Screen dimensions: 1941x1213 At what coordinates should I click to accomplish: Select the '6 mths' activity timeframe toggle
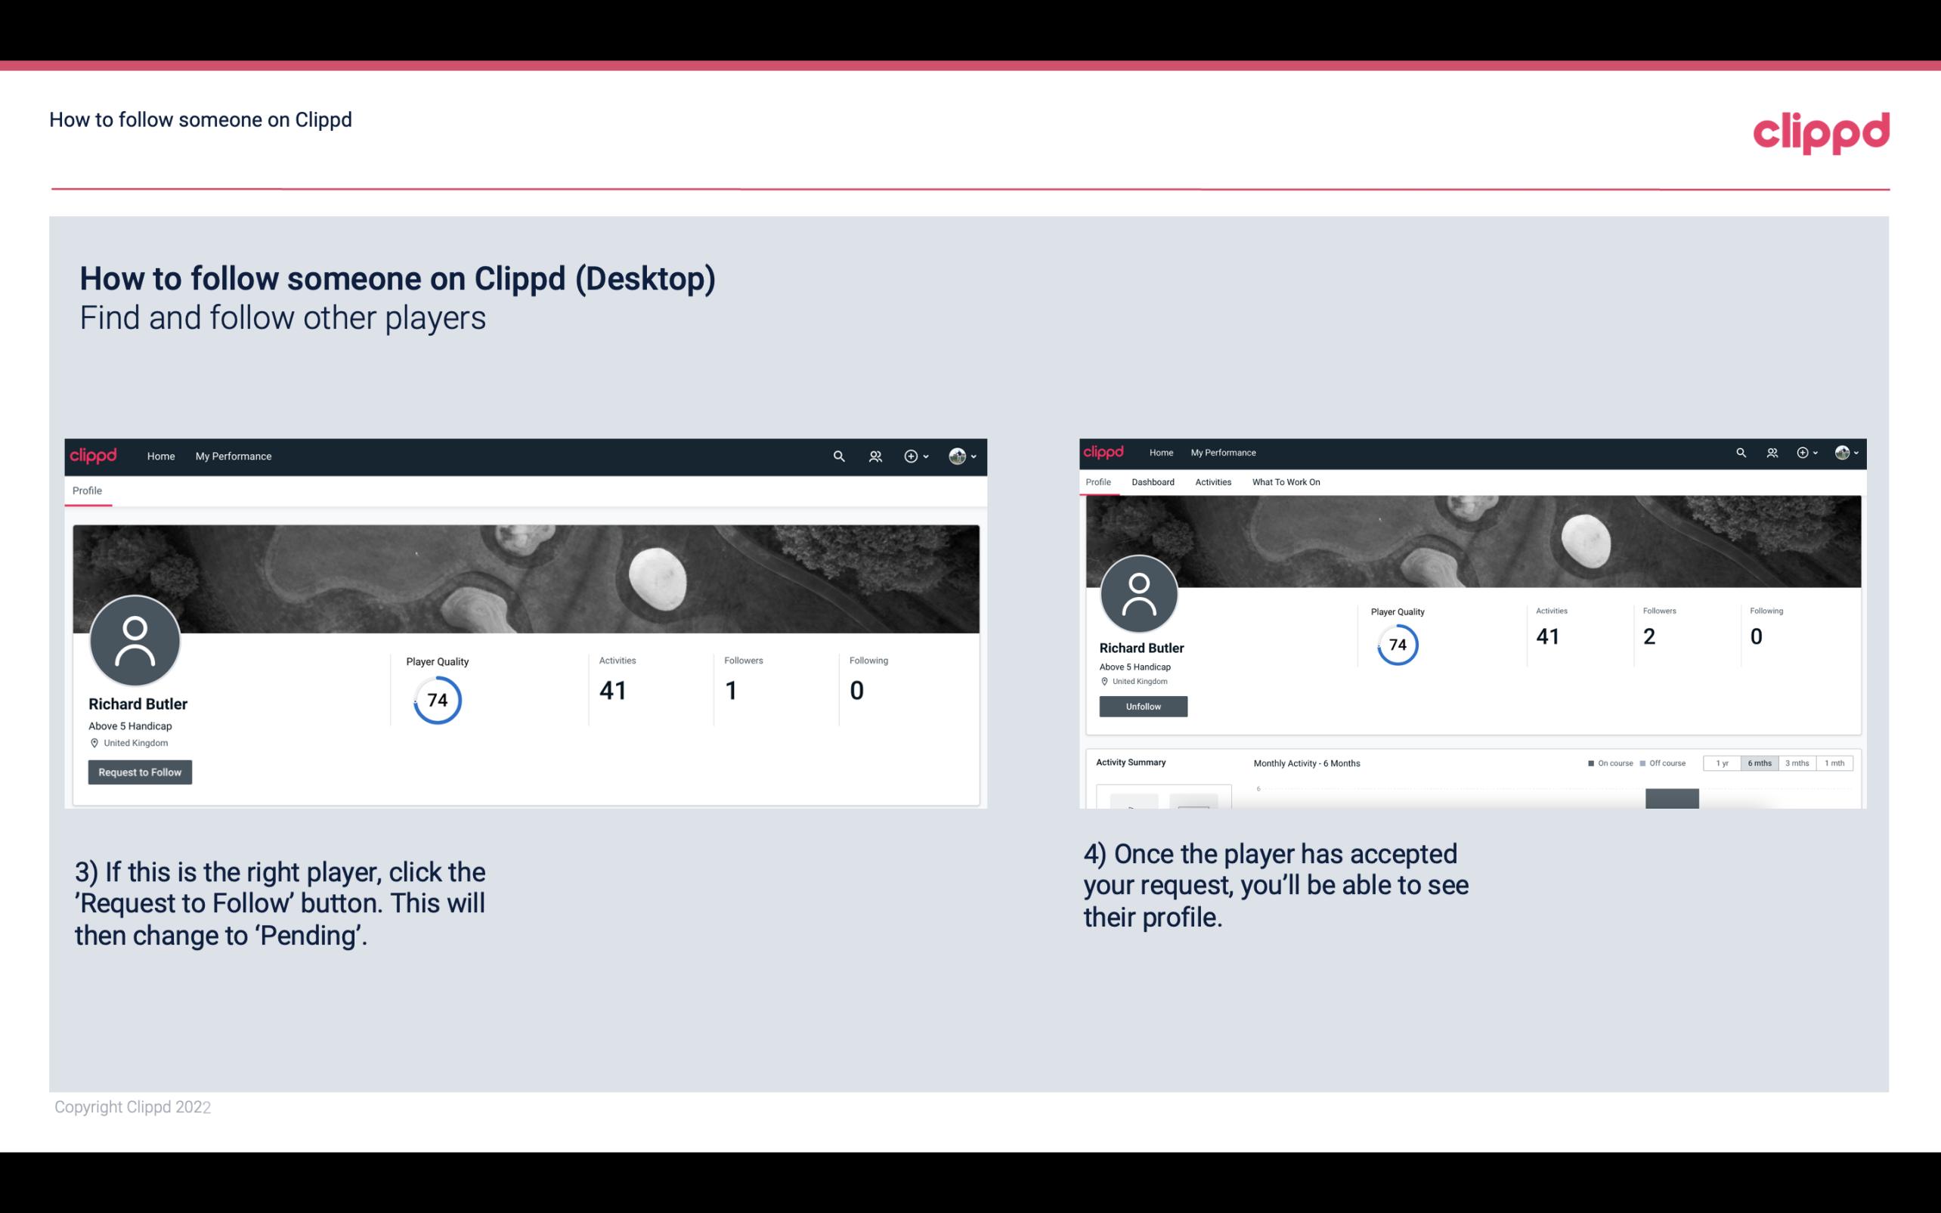(x=1758, y=763)
